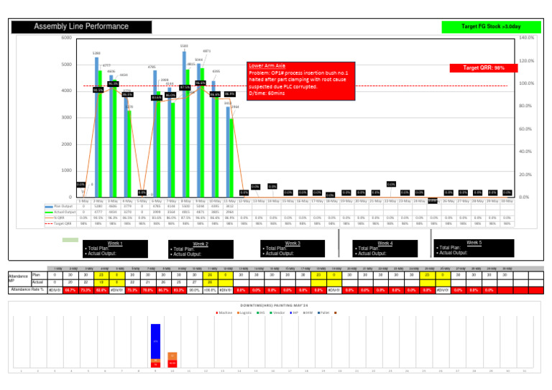Screen dimensions: 552x390
Task: Select the green 4-May actual bar labeled 3270
Action: tap(129, 154)
